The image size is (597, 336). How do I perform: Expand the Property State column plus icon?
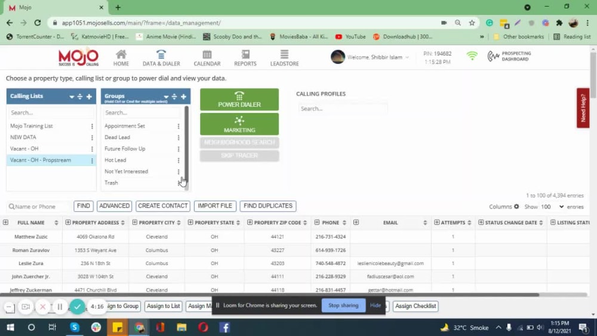coord(190,223)
